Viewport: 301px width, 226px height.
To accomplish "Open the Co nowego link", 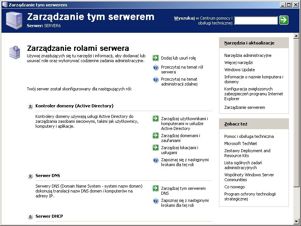I will (234, 187).
